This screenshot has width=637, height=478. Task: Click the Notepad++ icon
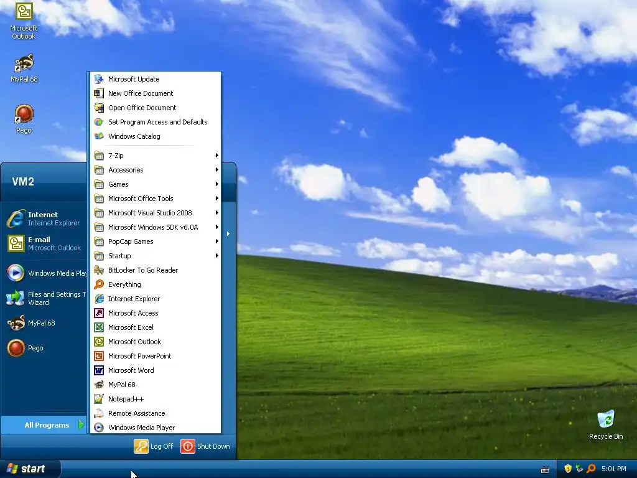(x=99, y=399)
